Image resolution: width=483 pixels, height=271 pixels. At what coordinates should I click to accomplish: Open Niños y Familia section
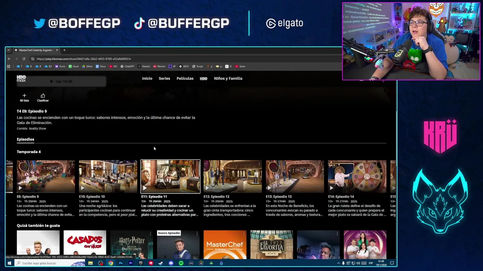point(228,78)
